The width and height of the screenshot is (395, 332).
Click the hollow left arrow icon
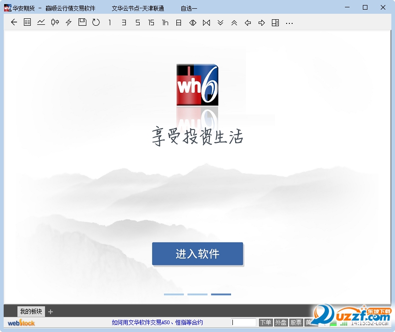(248, 23)
